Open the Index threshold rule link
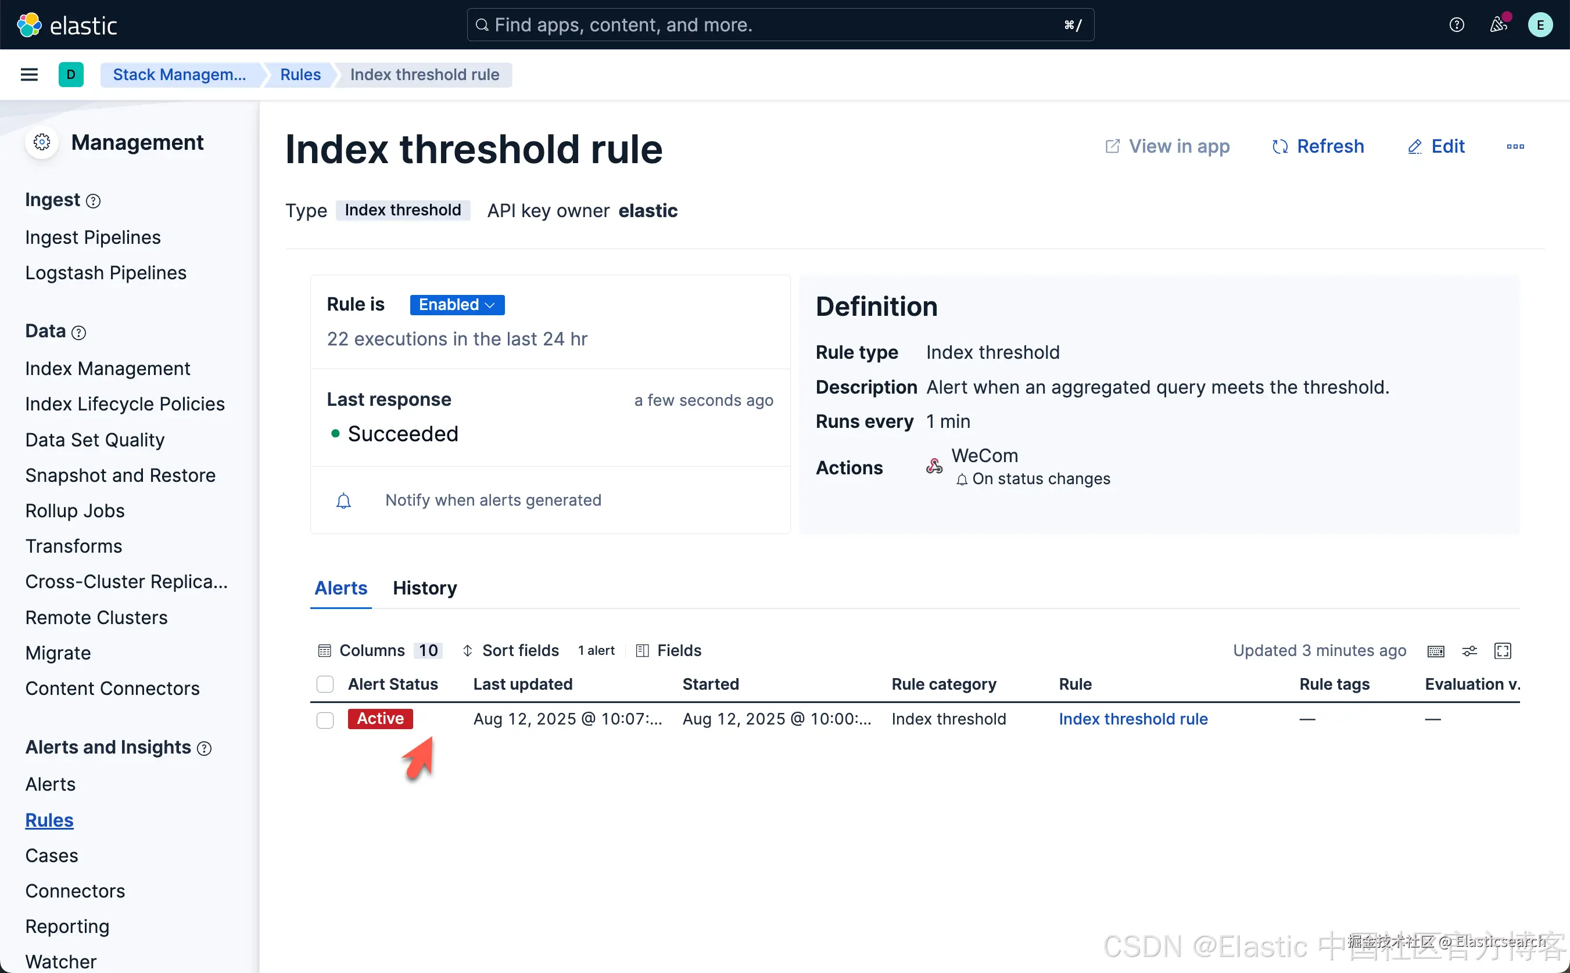Viewport: 1570px width, 973px height. pos(1132,719)
